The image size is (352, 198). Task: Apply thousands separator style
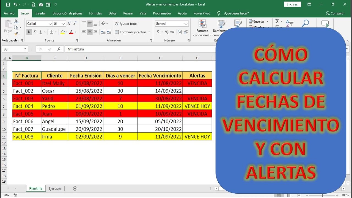(172, 32)
